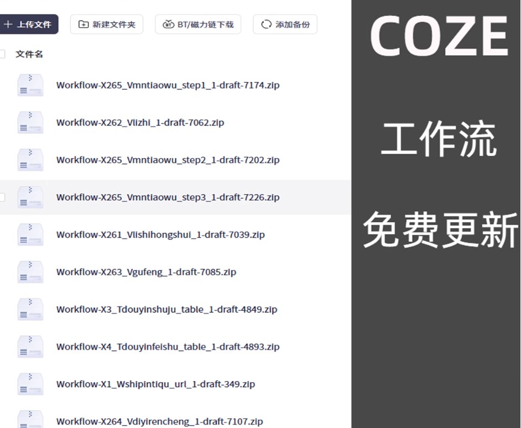The image size is (521, 428).
Task: Click the zip icon for Workflow-X1_Wshipintiqu_url file
Action: pyautogui.click(x=30, y=384)
